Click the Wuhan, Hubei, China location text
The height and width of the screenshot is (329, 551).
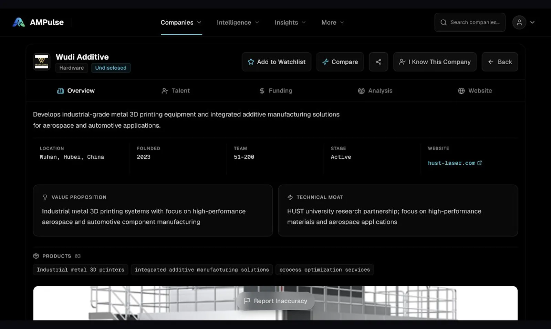tap(72, 157)
